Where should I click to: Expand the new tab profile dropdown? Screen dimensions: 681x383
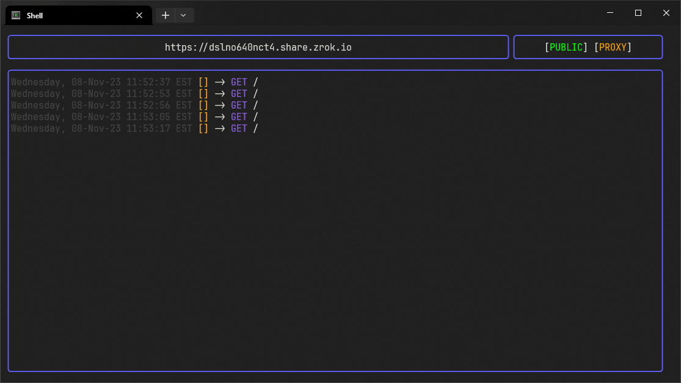tap(184, 15)
